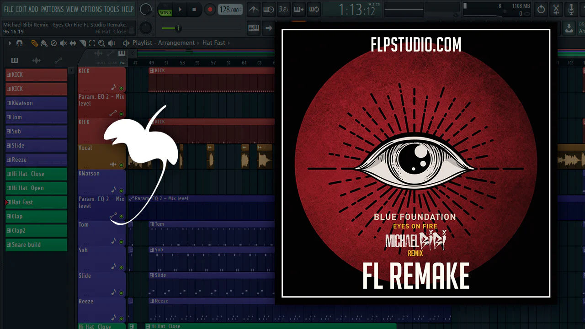Click the tray with down arrow icon
585x329 pixels.
click(569, 28)
